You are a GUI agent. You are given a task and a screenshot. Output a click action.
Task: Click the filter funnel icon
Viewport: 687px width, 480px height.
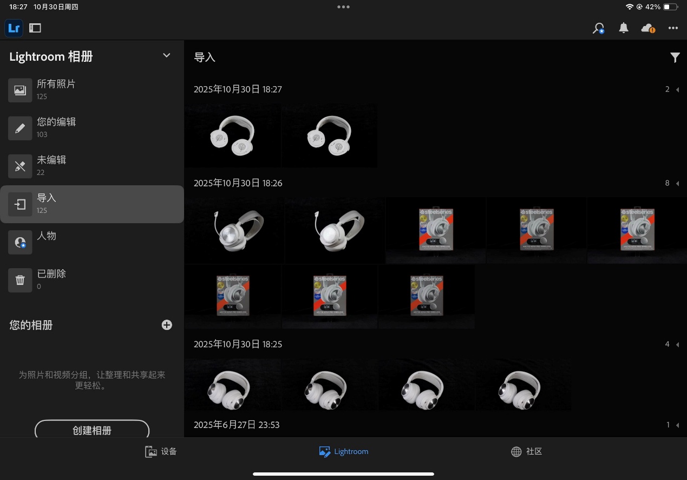[x=675, y=57]
